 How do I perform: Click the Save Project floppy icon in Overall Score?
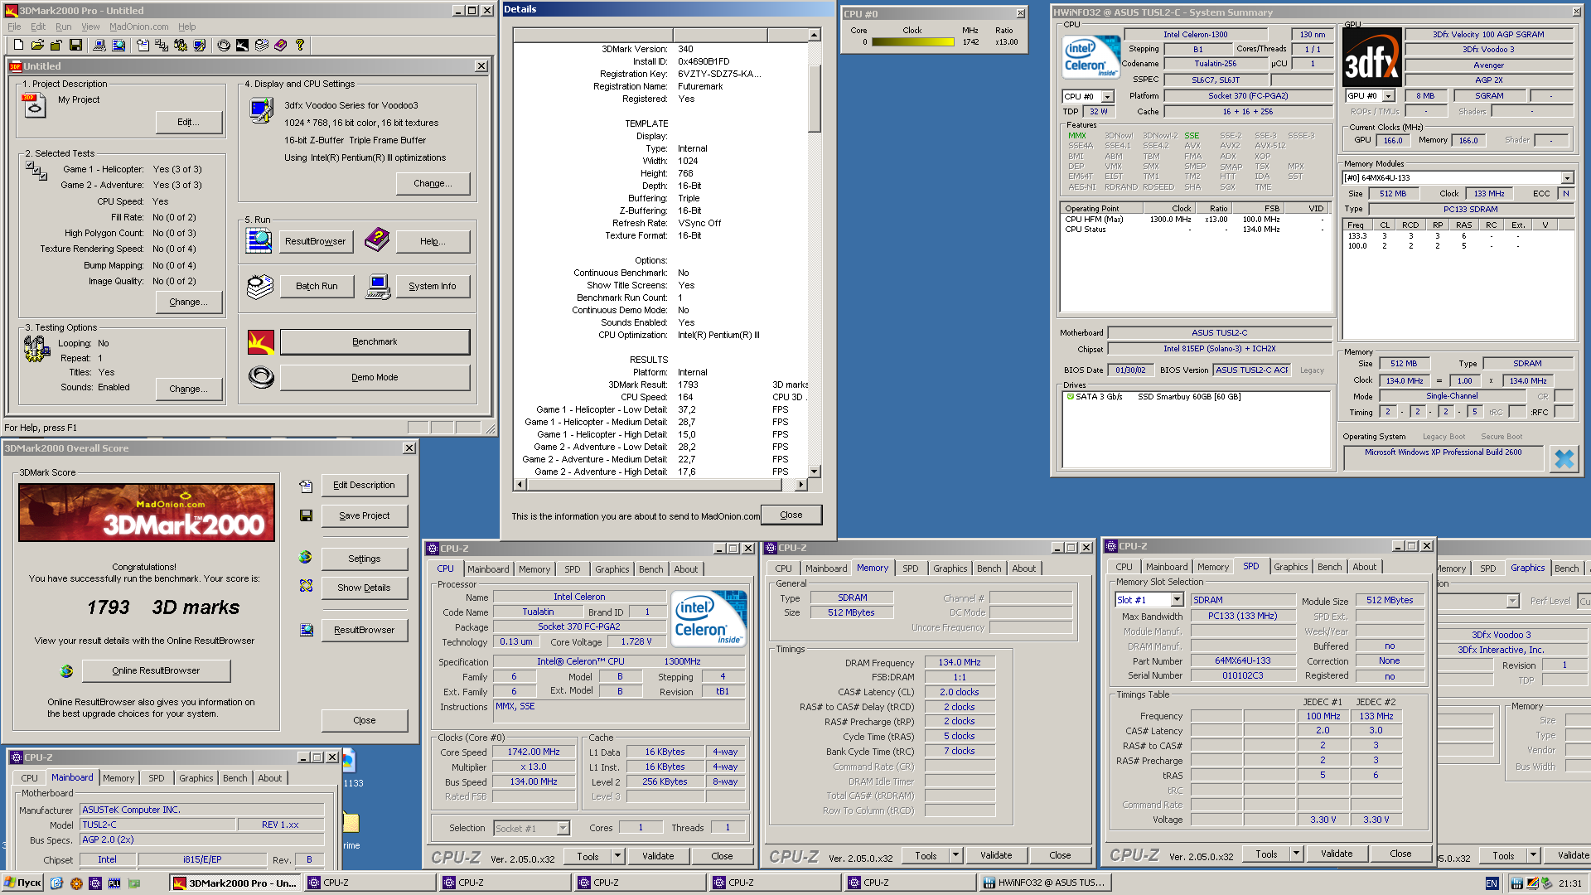[x=306, y=515]
